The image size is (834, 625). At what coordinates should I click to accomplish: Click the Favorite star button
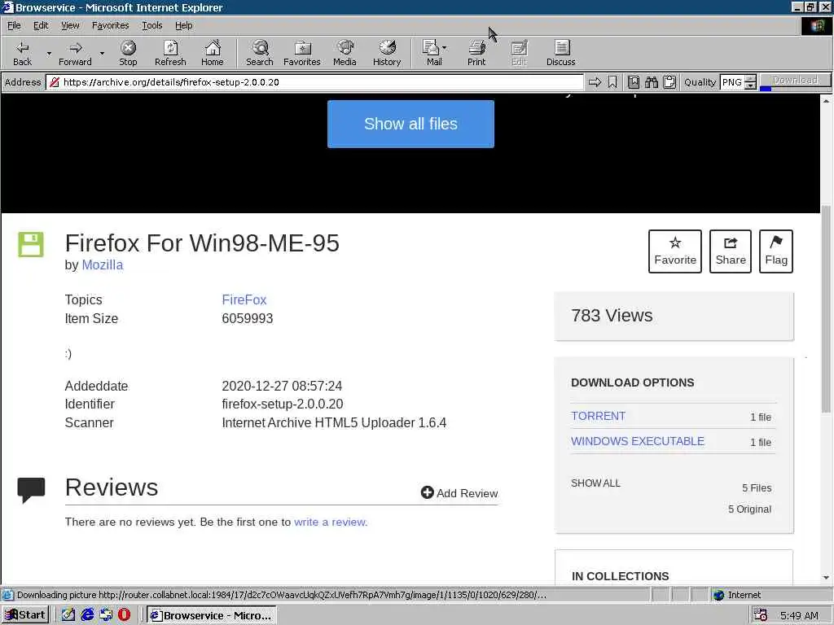[x=675, y=251]
